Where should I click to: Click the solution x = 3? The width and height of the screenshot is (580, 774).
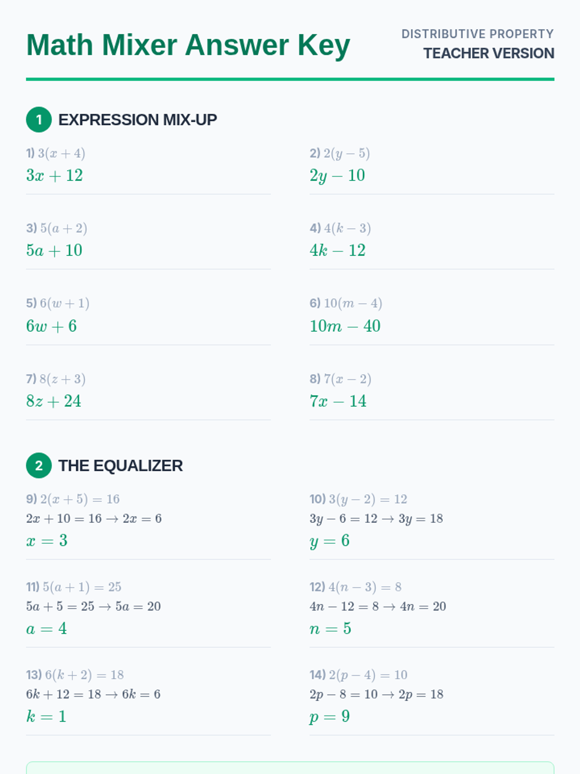(x=47, y=540)
